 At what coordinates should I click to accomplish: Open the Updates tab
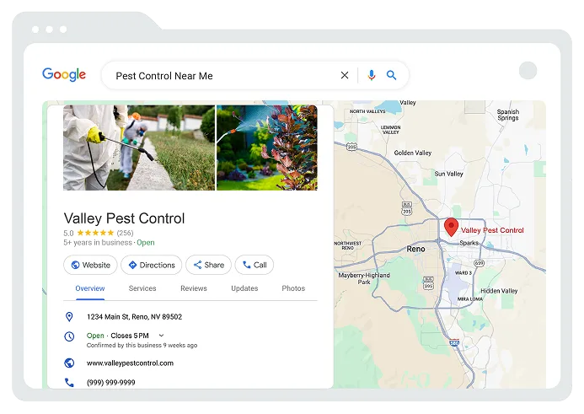(x=244, y=288)
